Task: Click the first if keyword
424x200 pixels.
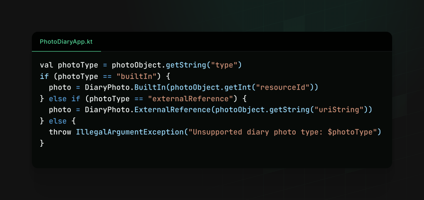Action: [44, 76]
